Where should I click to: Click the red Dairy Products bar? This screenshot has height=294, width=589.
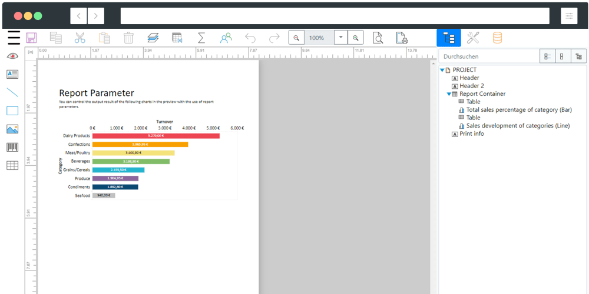(x=156, y=136)
